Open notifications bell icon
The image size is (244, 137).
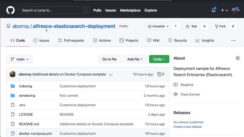pyautogui.click(x=213, y=10)
